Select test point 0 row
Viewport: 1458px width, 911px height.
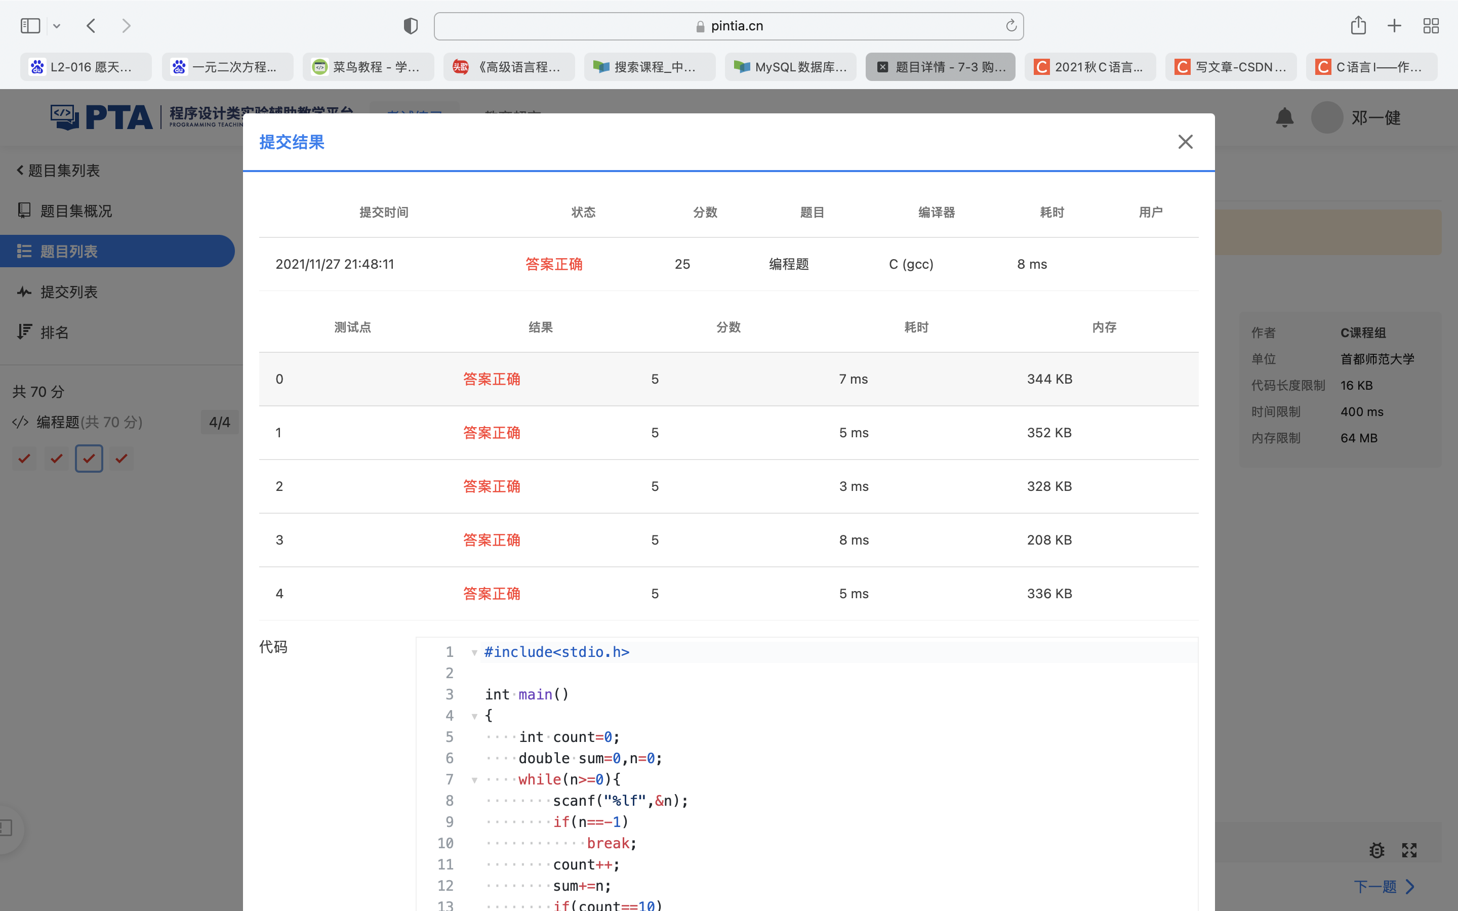click(728, 379)
